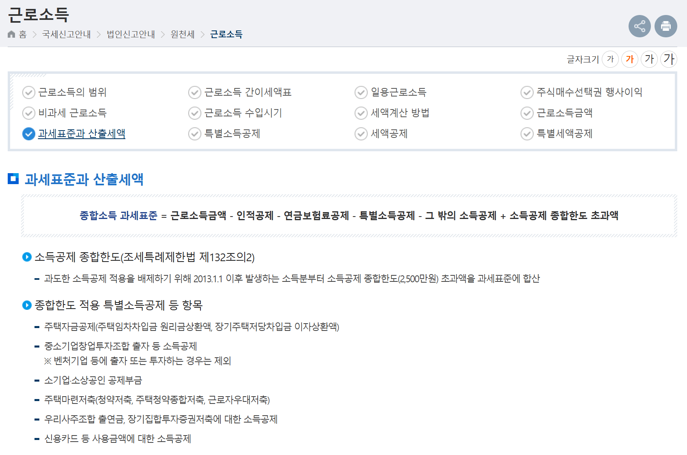687x455 pixels.
Task: Select the largest 가 font size
Action: [668, 59]
